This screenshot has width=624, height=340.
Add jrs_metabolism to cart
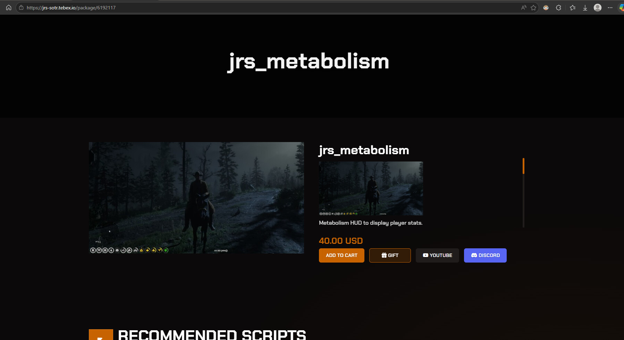(341, 255)
